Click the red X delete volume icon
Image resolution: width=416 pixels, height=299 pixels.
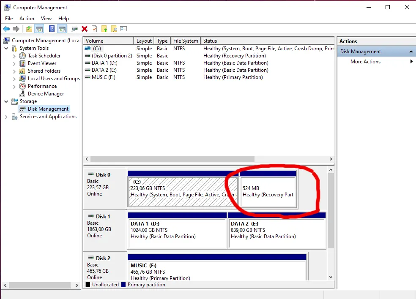click(84, 29)
